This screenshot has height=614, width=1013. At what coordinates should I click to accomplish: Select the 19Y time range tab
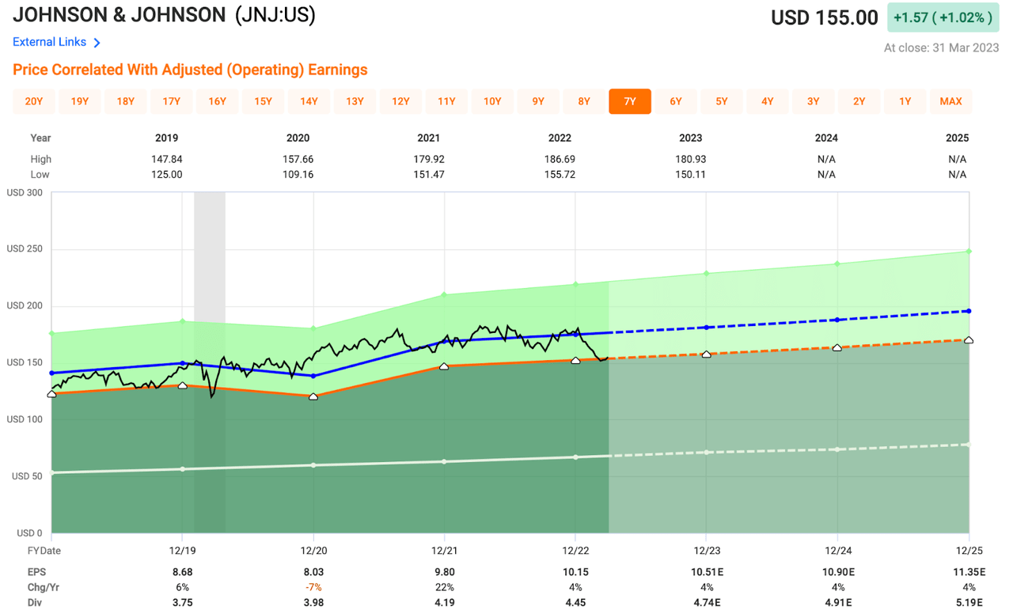[x=80, y=101]
